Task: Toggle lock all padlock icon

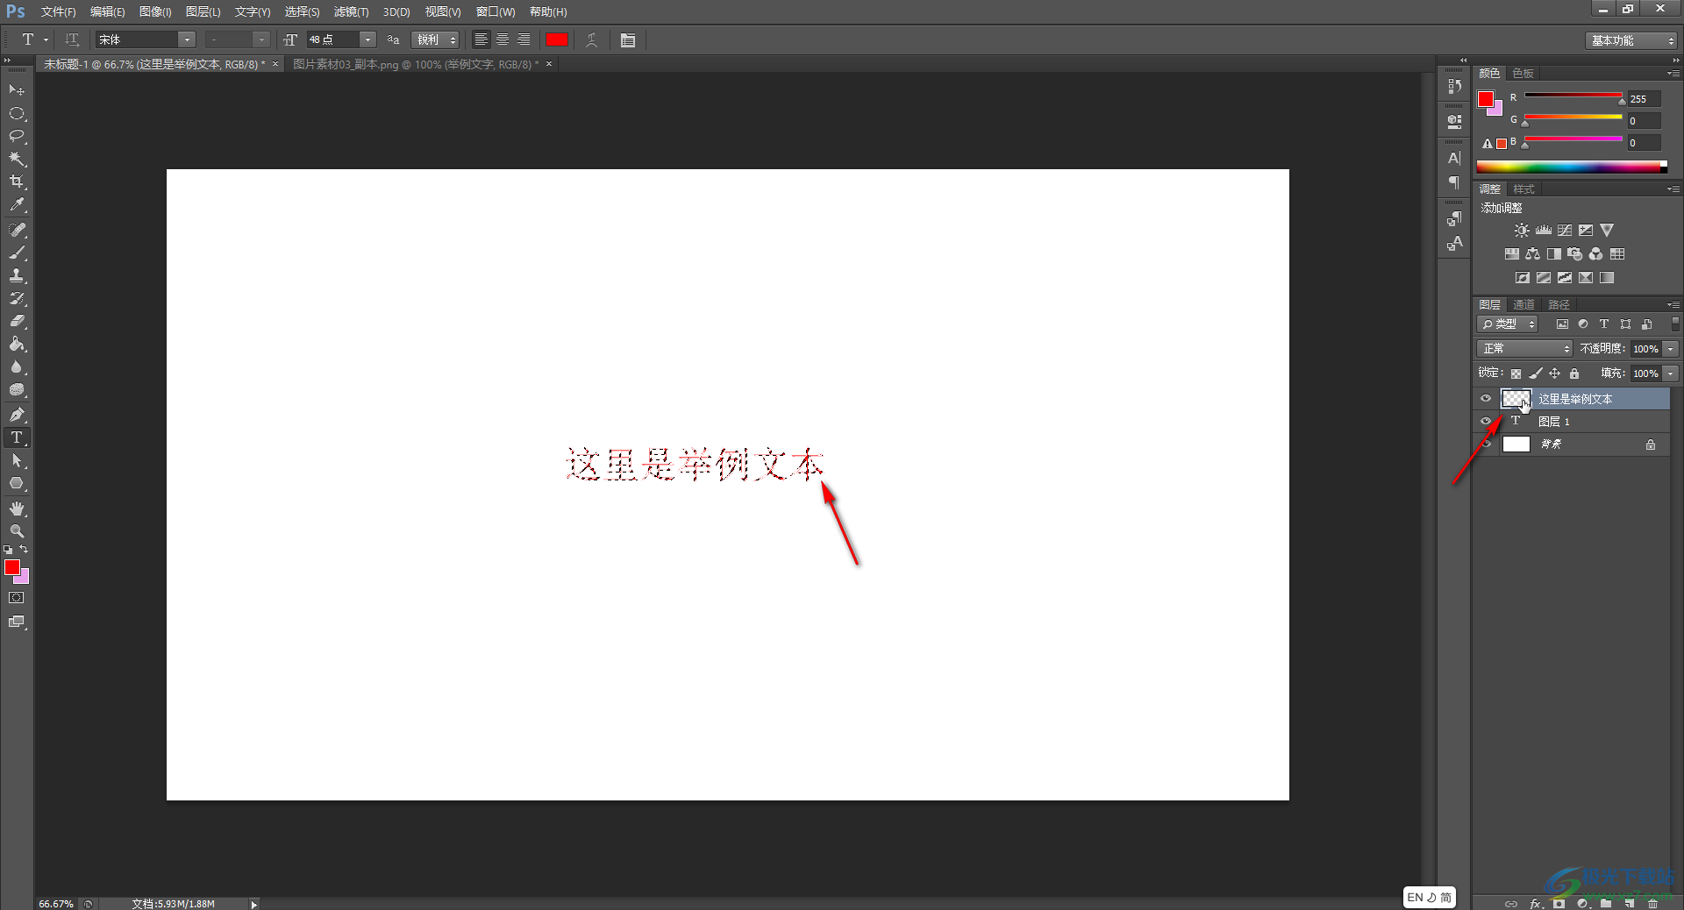Action: coord(1574,373)
